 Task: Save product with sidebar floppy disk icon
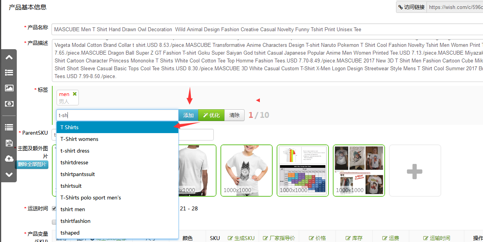(x=9, y=143)
